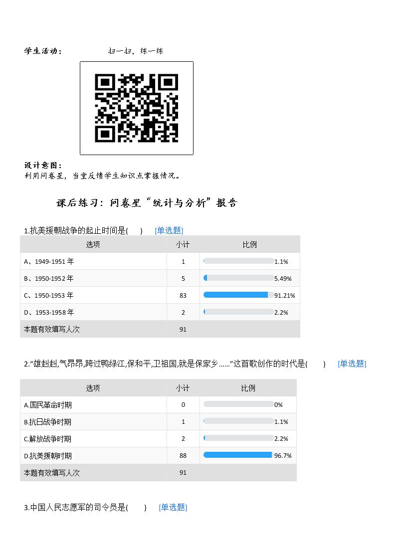Select the A.国民革命时期 row
Screen dimensions: 396x560
pos(158,405)
